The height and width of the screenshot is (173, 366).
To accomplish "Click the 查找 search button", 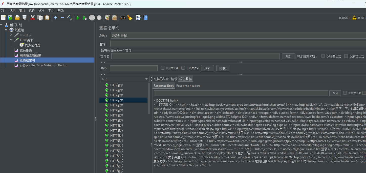I will pyautogui.click(x=207, y=68).
